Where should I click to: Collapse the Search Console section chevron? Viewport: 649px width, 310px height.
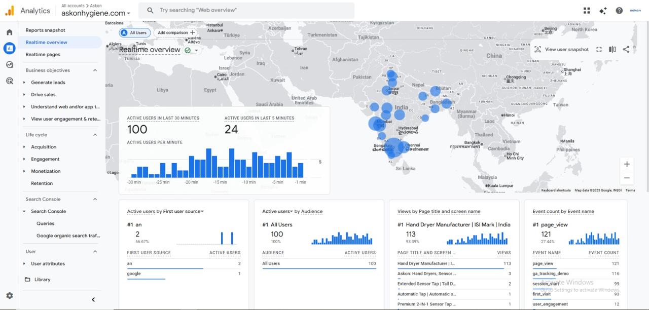click(x=95, y=199)
